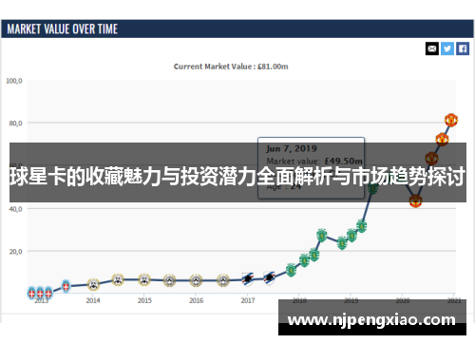Click the Udinese crest marker above the 2014 label
The width and height of the screenshot is (475, 344).
tap(93, 284)
